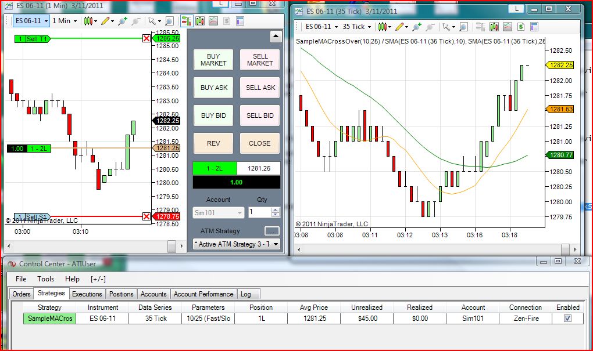Open indicators icon in 1 Min chart
This screenshot has height=351, width=593.
click(213, 21)
